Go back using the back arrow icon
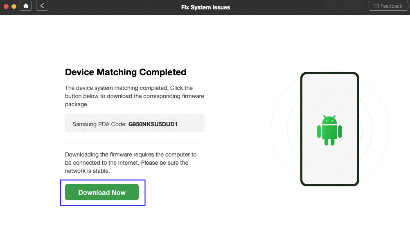 click(x=42, y=6)
